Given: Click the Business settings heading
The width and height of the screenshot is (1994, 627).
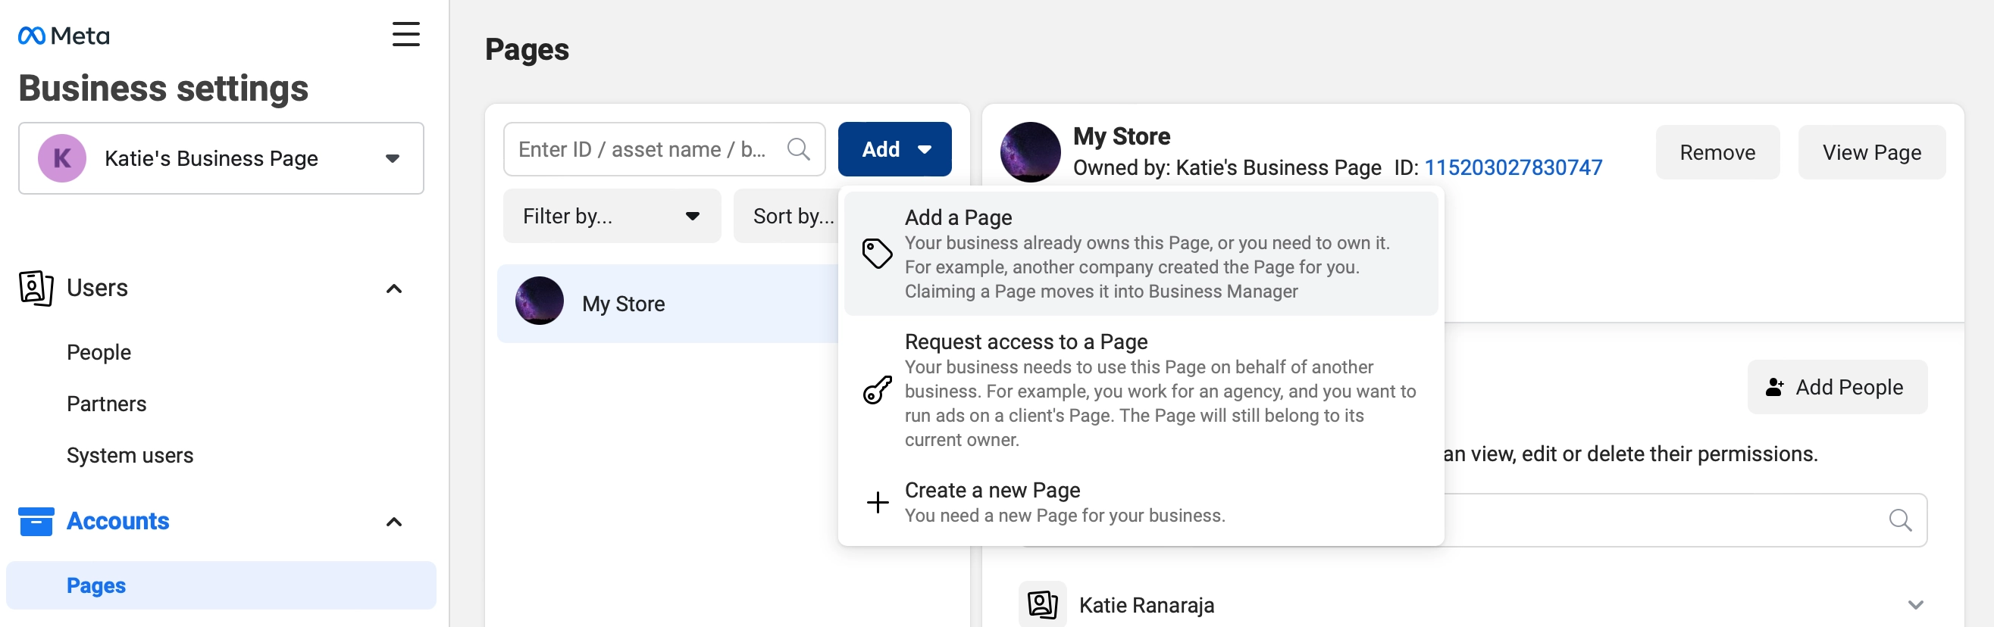Looking at the screenshot, I should pos(164,88).
